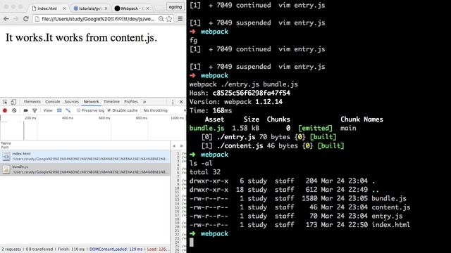Close the index.html tab
The image size is (451, 253).
[64, 8]
